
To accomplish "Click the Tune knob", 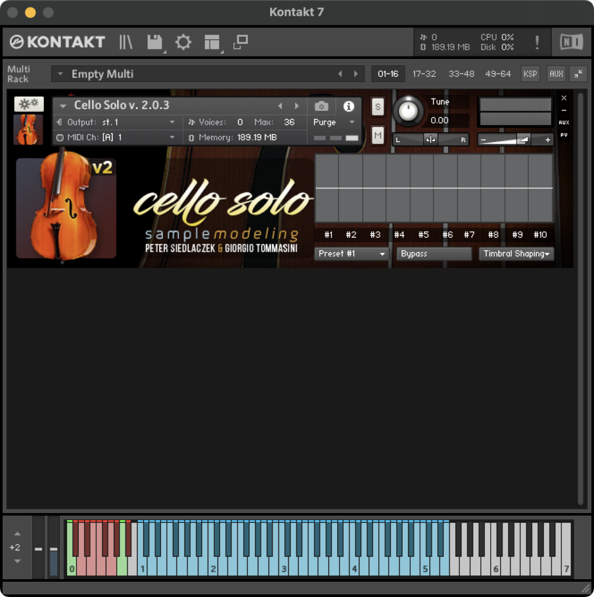I will pyautogui.click(x=408, y=111).
